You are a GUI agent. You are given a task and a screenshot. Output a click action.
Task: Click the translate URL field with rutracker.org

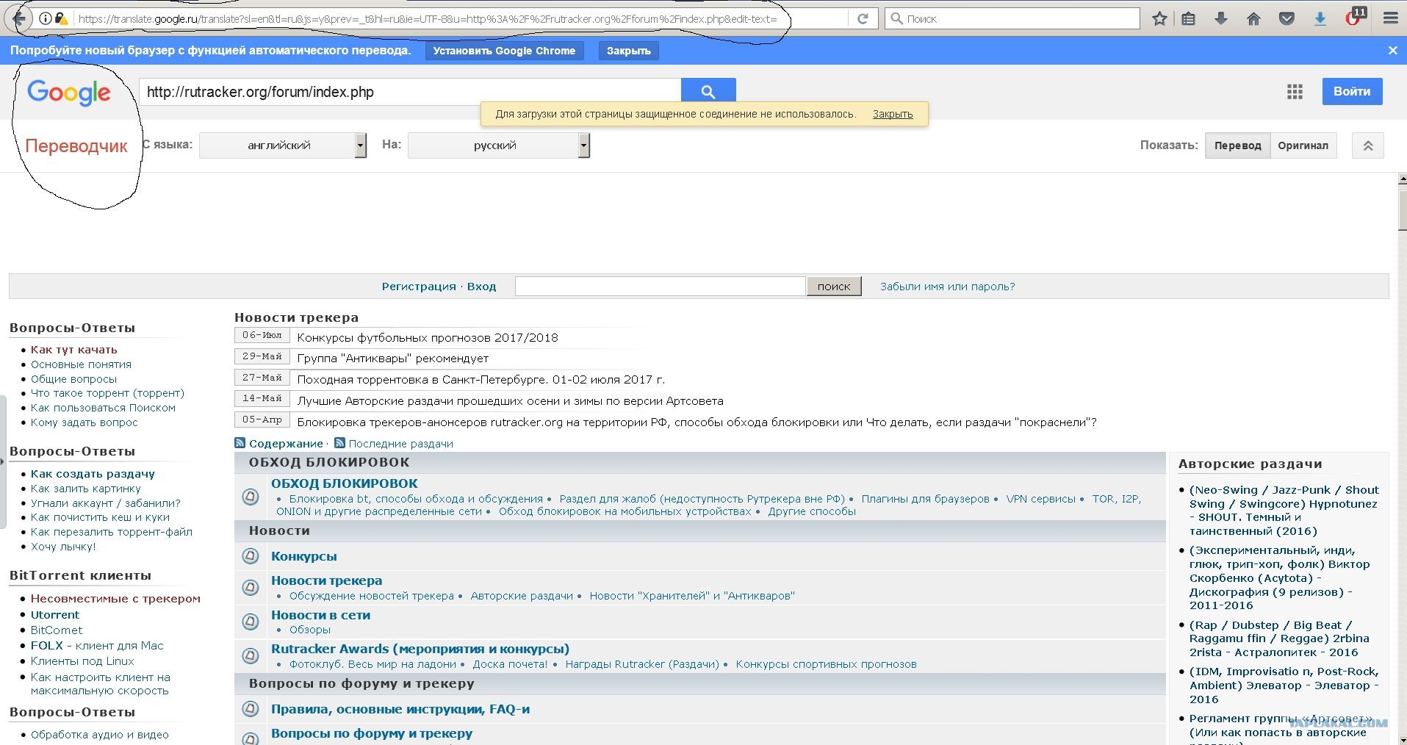tap(410, 92)
